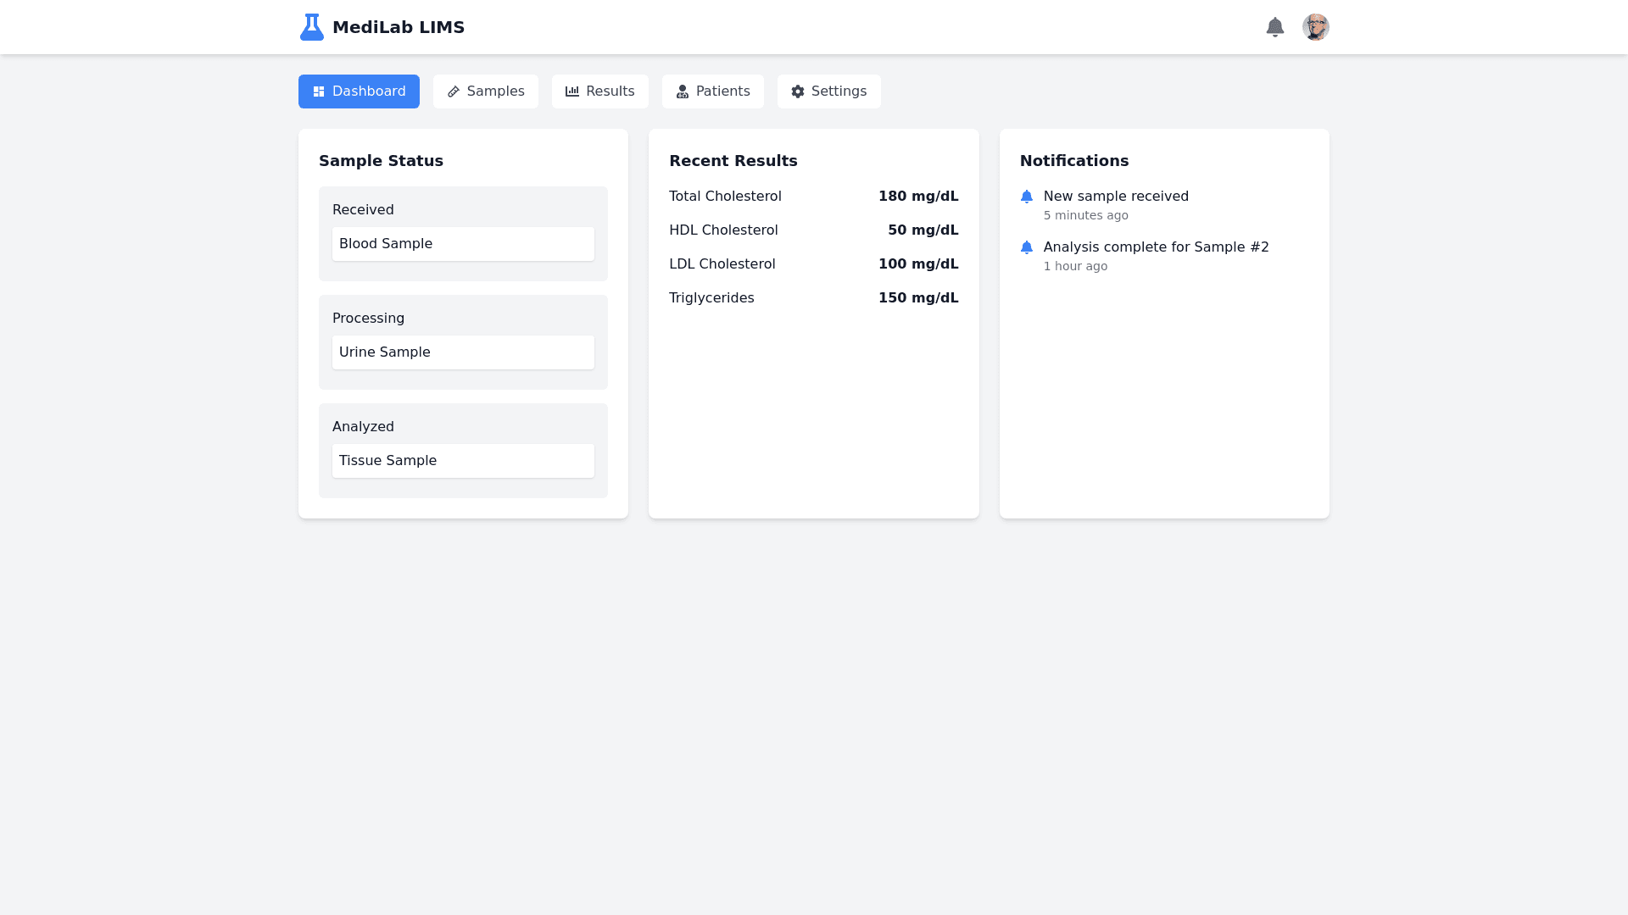Click the Total Cholesterol result row
The height and width of the screenshot is (915, 1628).
tap(813, 197)
